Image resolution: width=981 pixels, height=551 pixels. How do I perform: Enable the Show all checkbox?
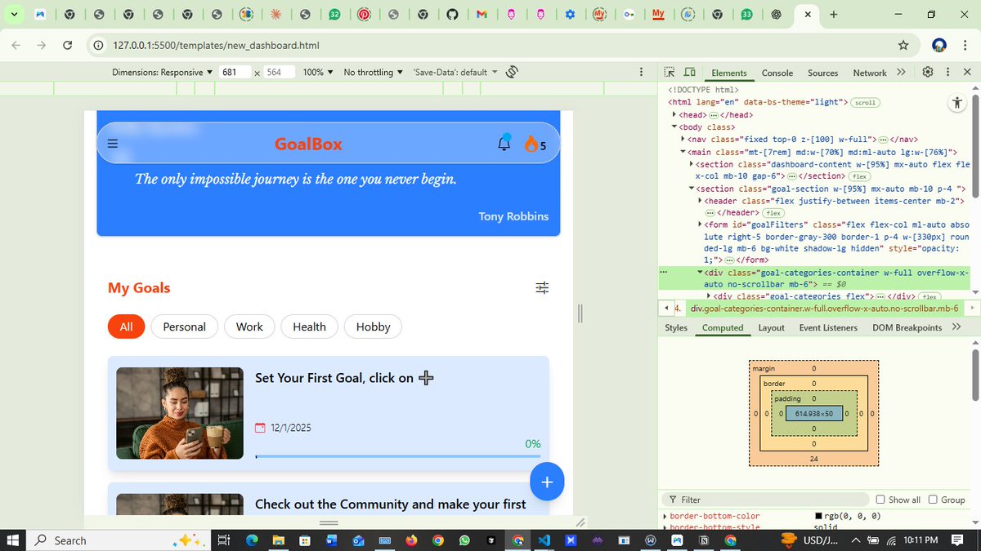point(880,500)
